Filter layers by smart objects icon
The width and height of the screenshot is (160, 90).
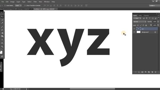coord(155,18)
